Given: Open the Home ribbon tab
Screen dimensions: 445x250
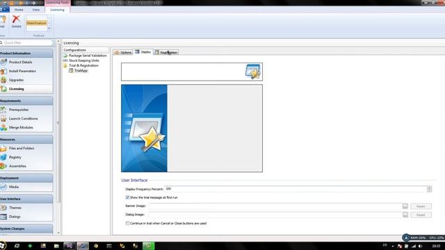Looking at the screenshot, I should (19, 10).
